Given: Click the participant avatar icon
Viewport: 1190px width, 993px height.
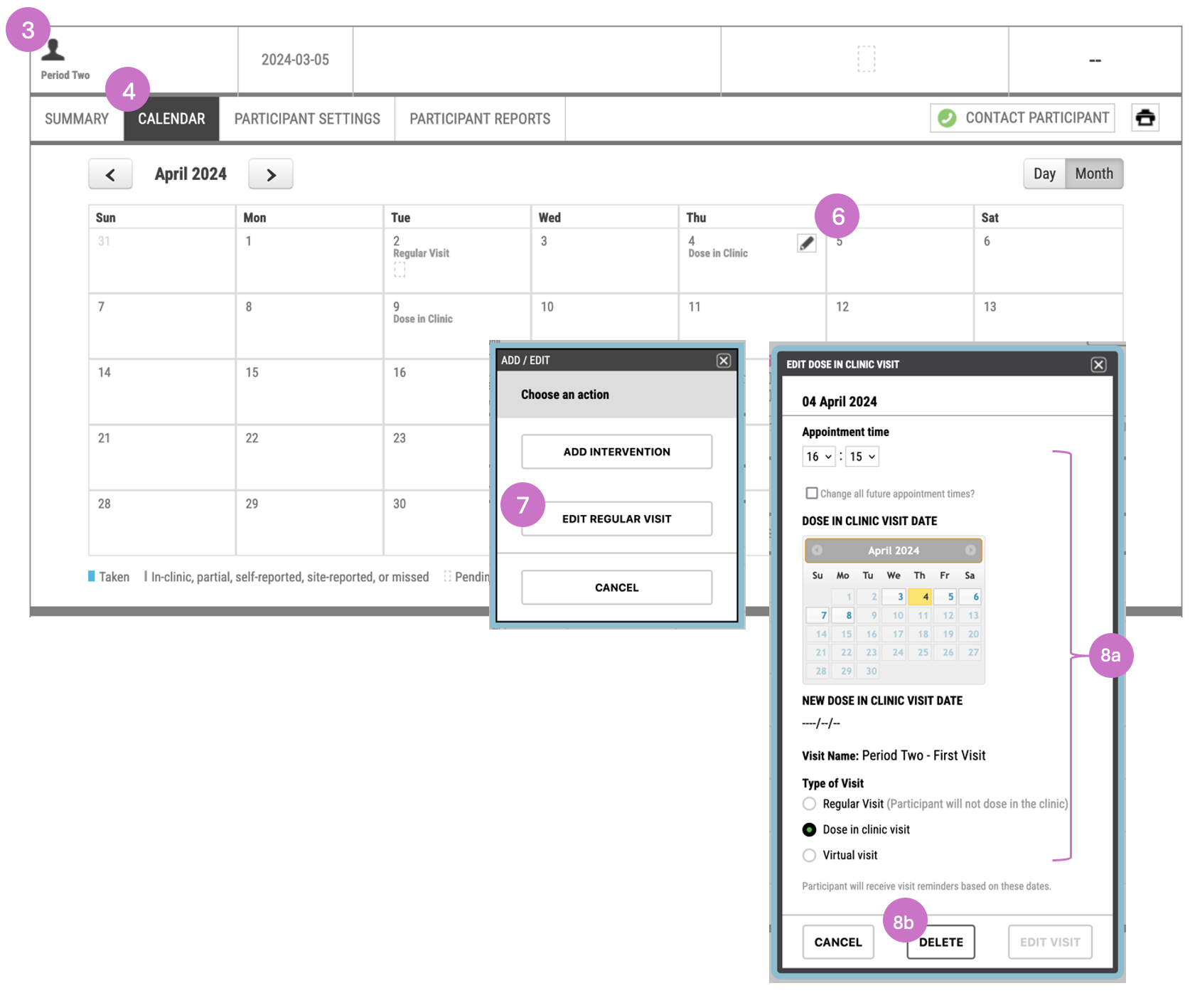Looking at the screenshot, I should pyautogui.click(x=53, y=50).
